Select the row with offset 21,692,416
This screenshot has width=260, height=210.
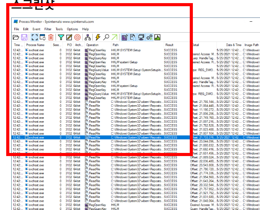136,149
